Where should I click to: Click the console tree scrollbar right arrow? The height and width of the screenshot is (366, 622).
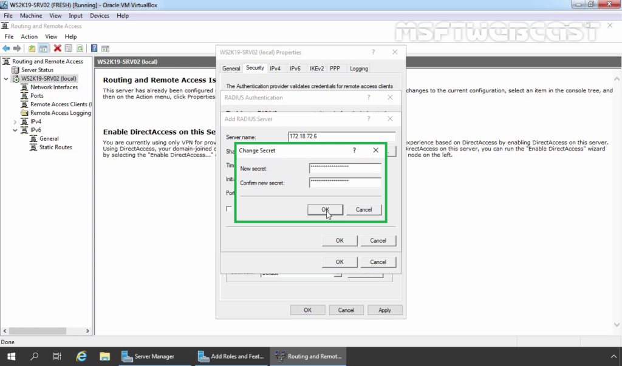(x=87, y=331)
